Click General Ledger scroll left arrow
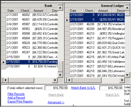Viewport: 131px width, 107px height. point(69,80)
